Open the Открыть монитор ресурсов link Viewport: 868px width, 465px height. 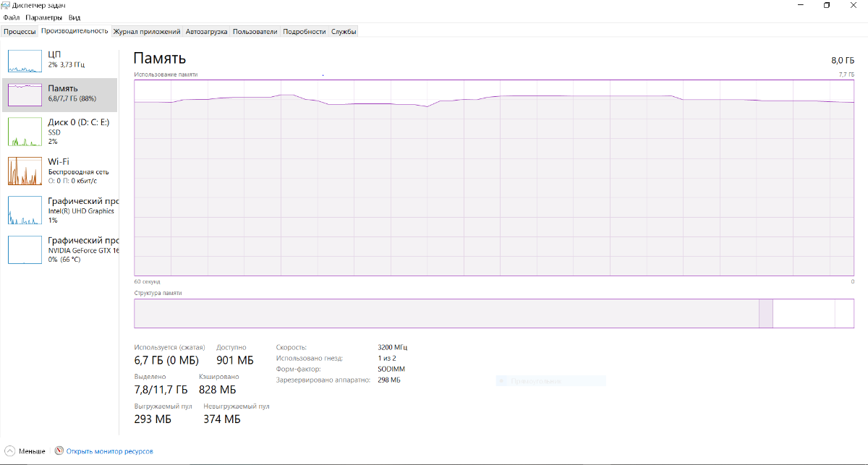pyautogui.click(x=110, y=451)
